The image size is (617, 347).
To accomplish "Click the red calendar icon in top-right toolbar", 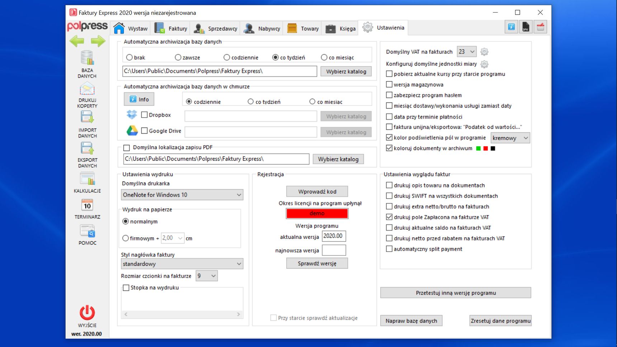I will 540,27.
